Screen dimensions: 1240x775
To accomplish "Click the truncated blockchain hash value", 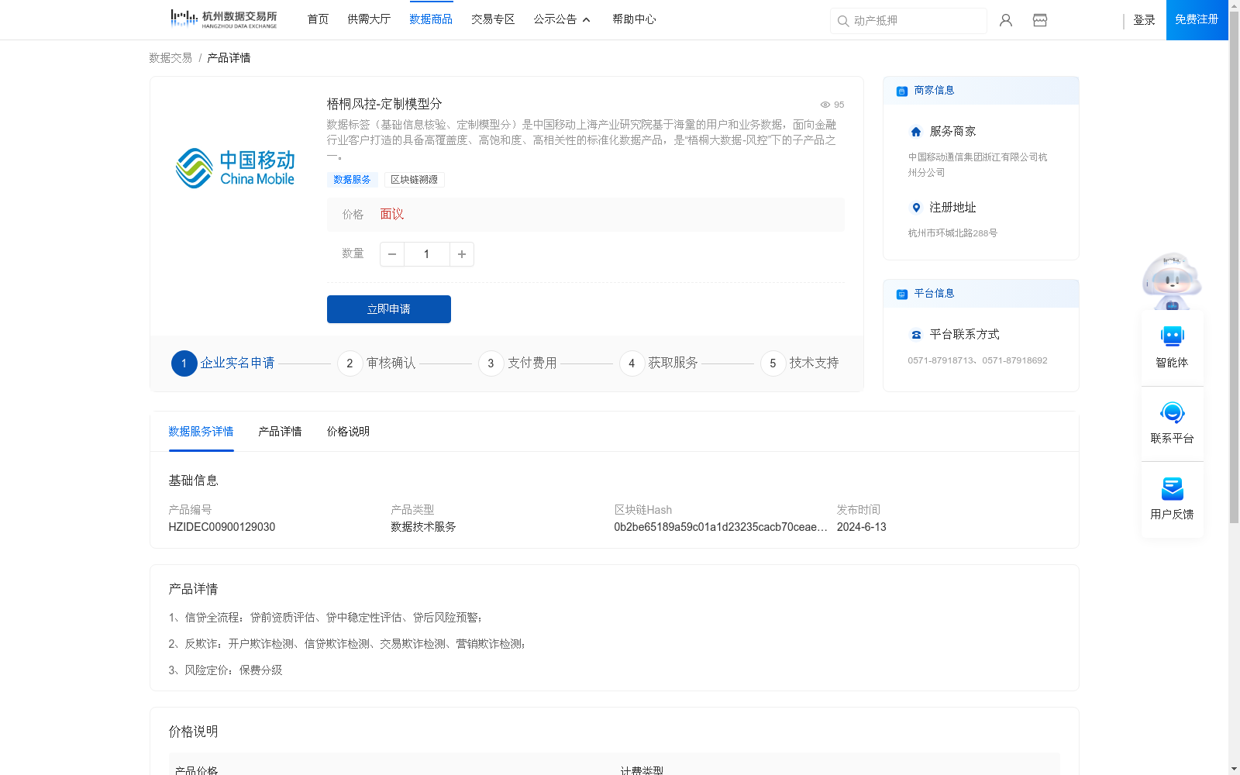I will [721, 527].
